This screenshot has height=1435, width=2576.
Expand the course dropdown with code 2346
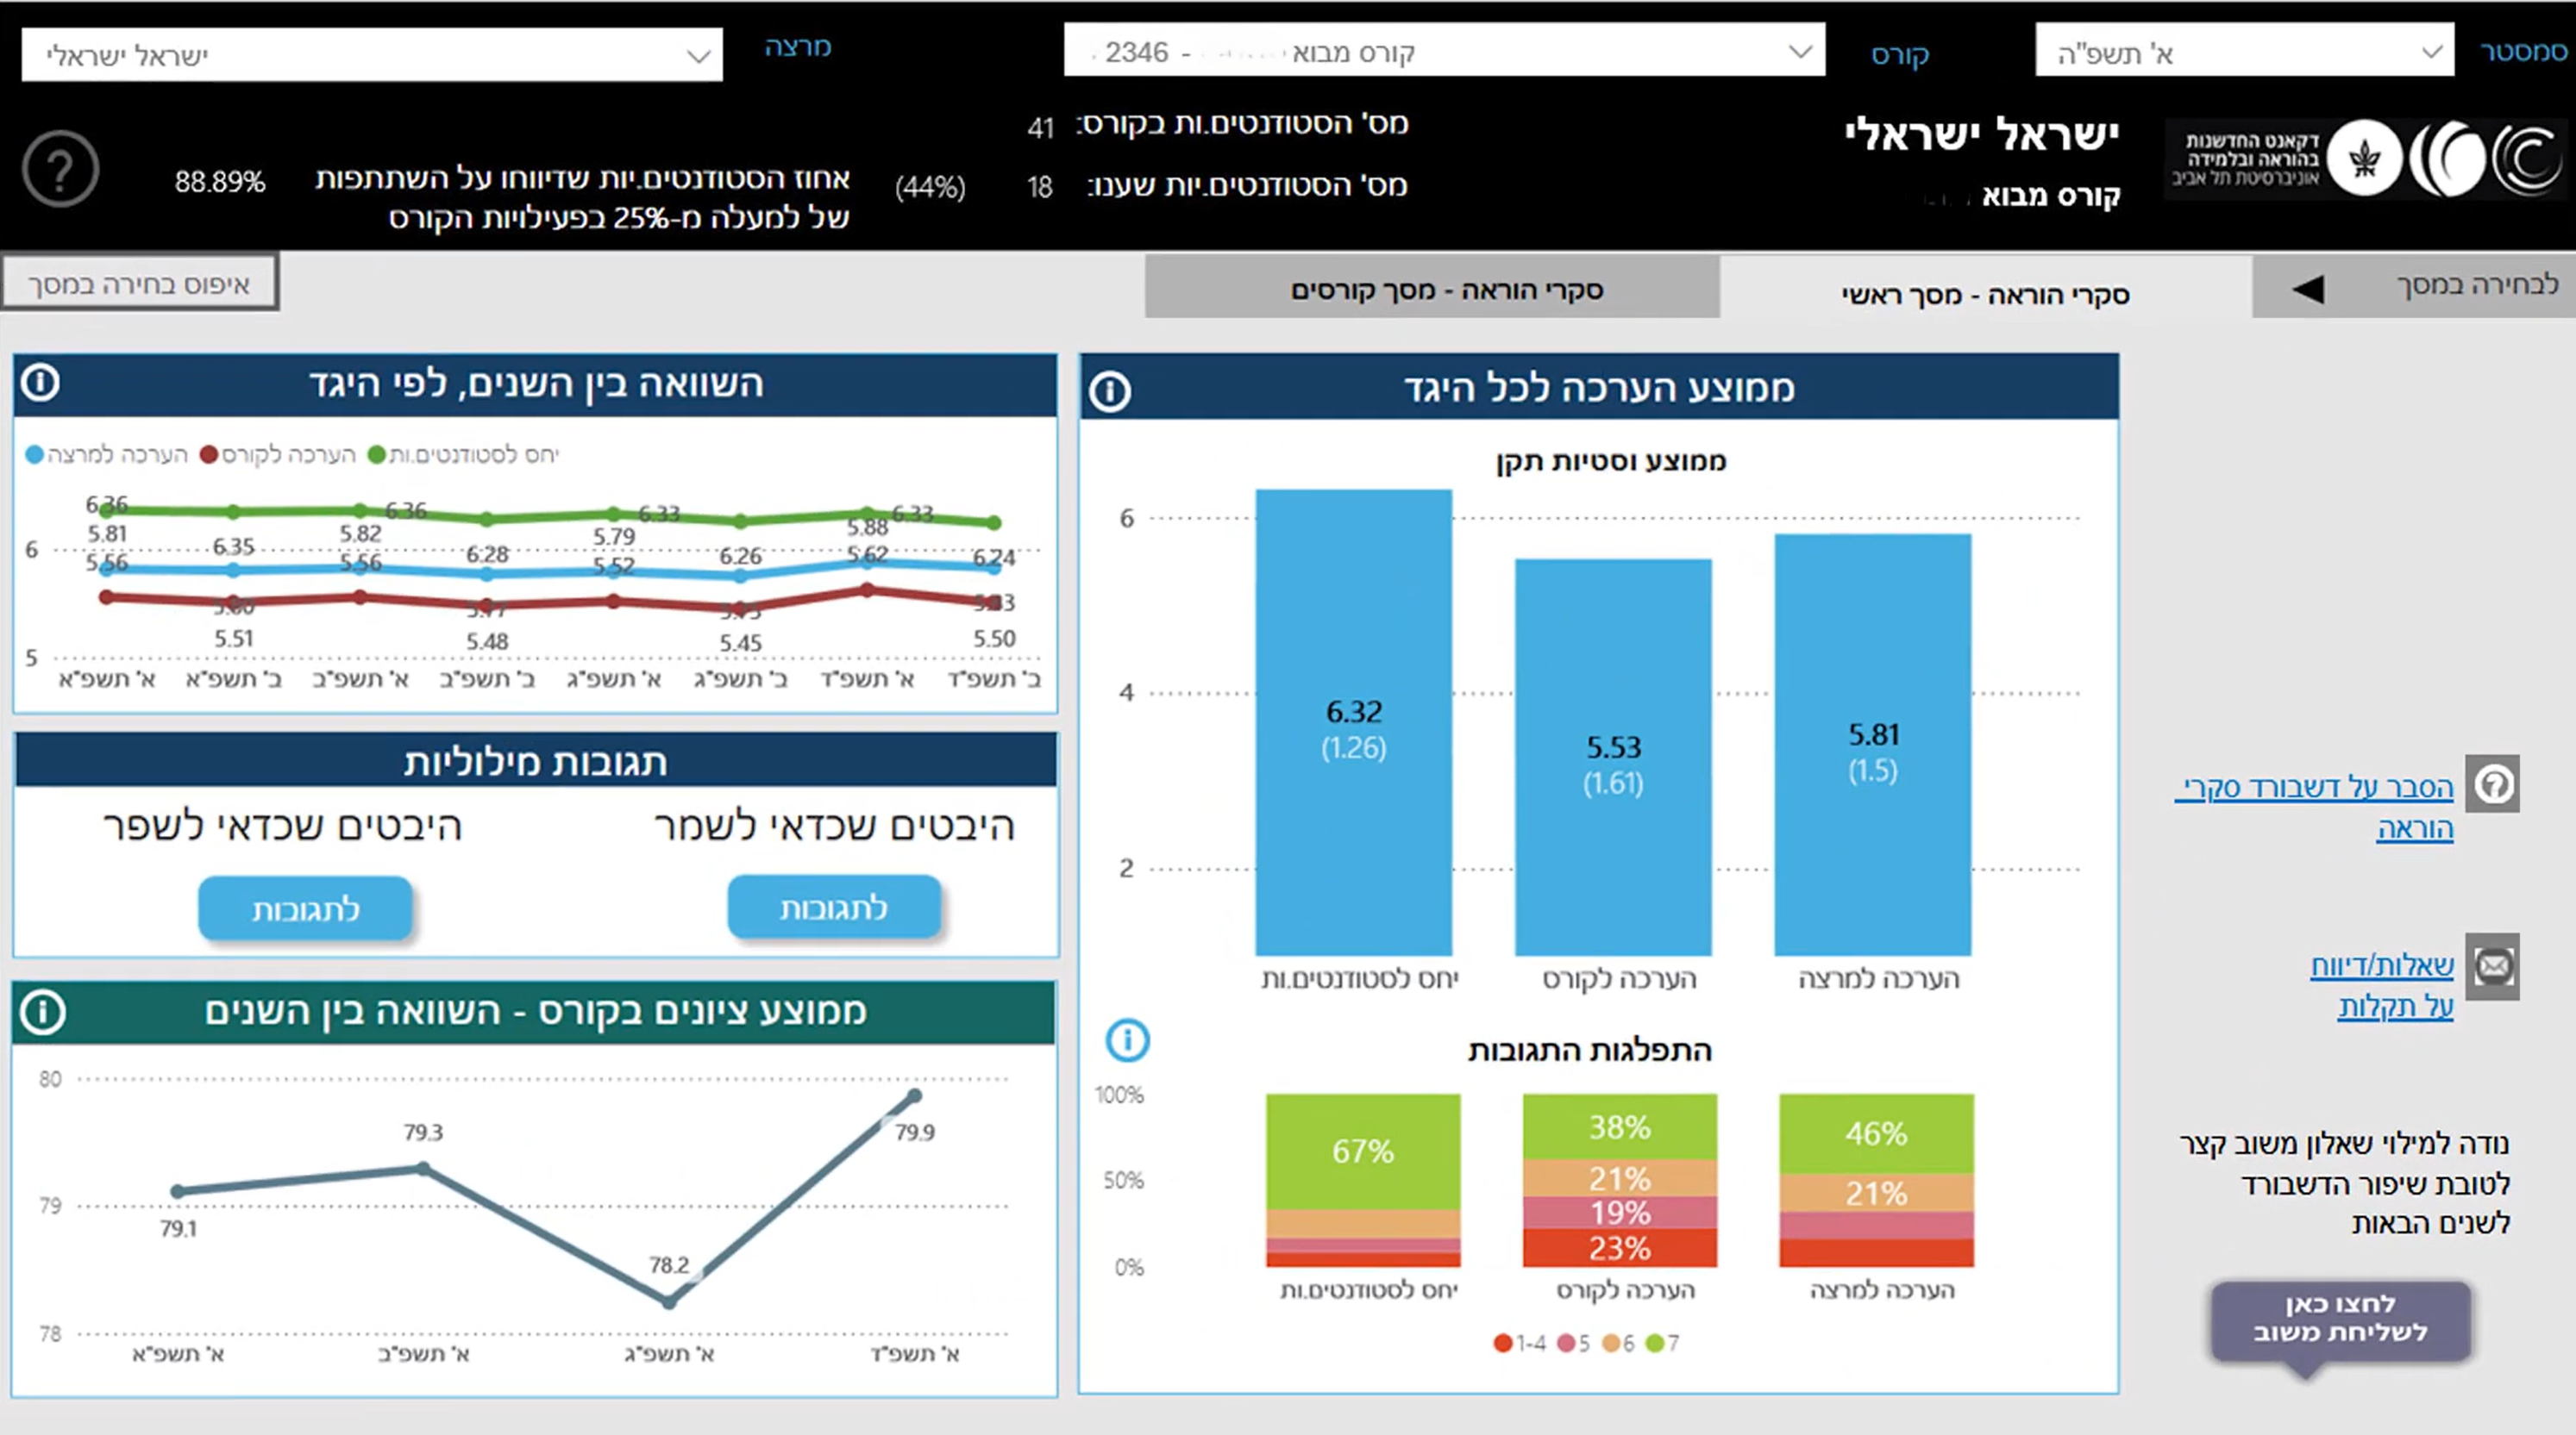point(1444,52)
